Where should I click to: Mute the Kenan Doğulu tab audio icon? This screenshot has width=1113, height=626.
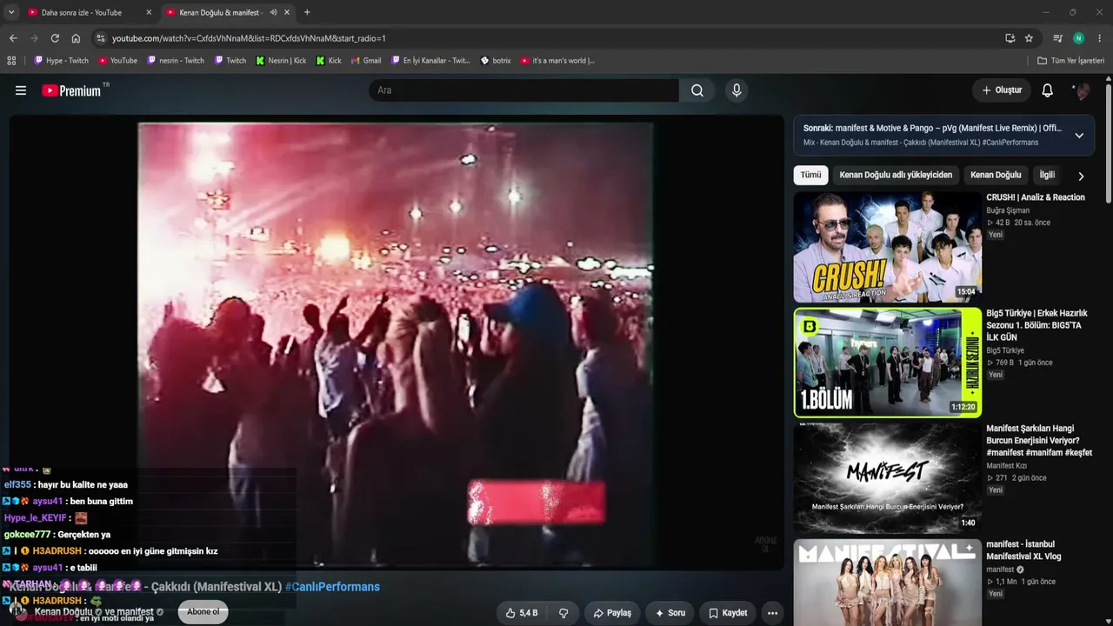(x=273, y=12)
